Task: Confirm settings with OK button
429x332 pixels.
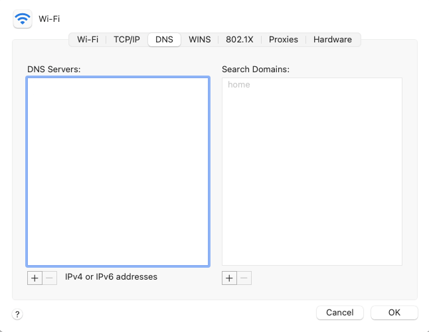Action: pos(394,312)
